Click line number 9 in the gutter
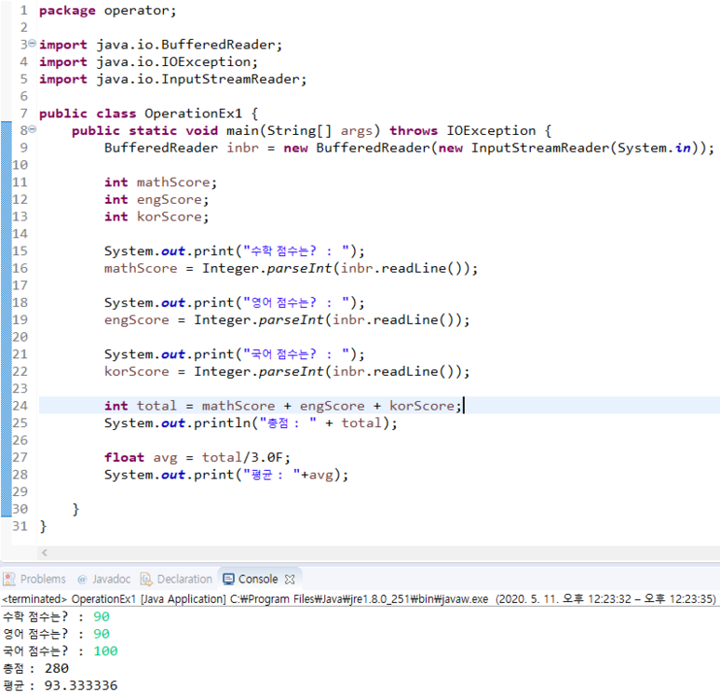Image resolution: width=720 pixels, height=698 pixels. click(23, 147)
